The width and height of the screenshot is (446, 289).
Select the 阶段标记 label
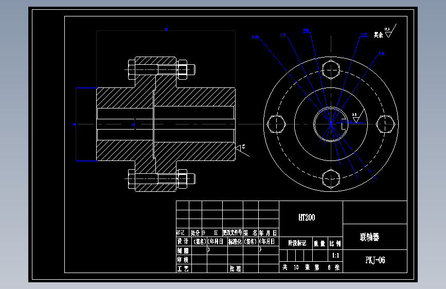pos(297,243)
